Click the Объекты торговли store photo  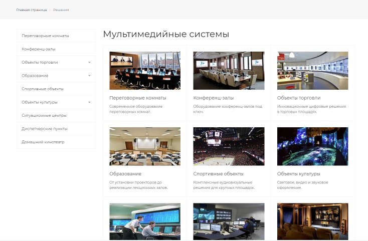point(313,71)
